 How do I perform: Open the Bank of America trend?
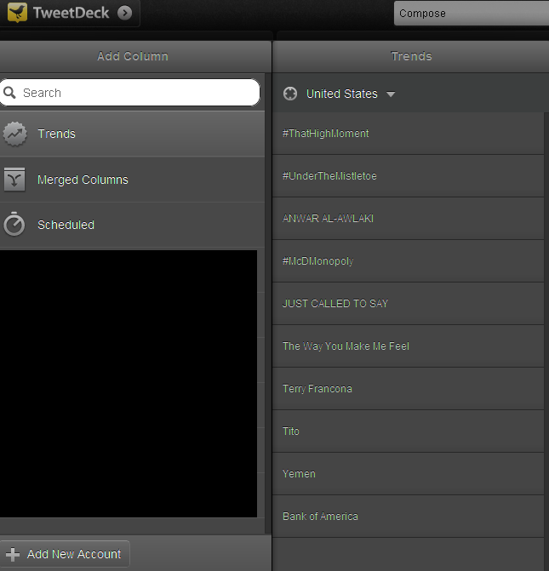(408, 517)
